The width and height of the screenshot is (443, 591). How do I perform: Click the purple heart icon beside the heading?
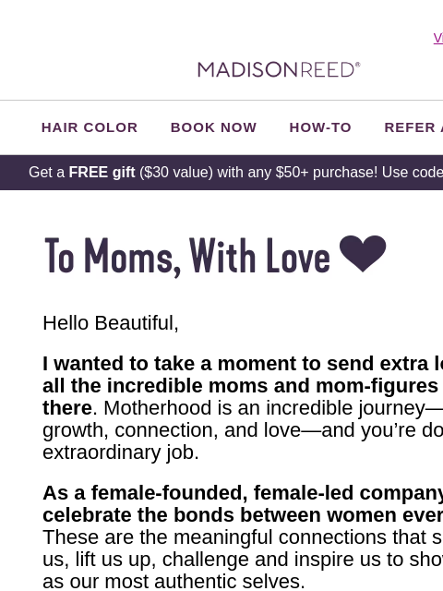[363, 254]
